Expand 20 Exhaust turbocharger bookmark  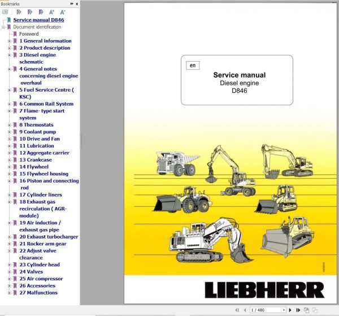tap(9, 237)
